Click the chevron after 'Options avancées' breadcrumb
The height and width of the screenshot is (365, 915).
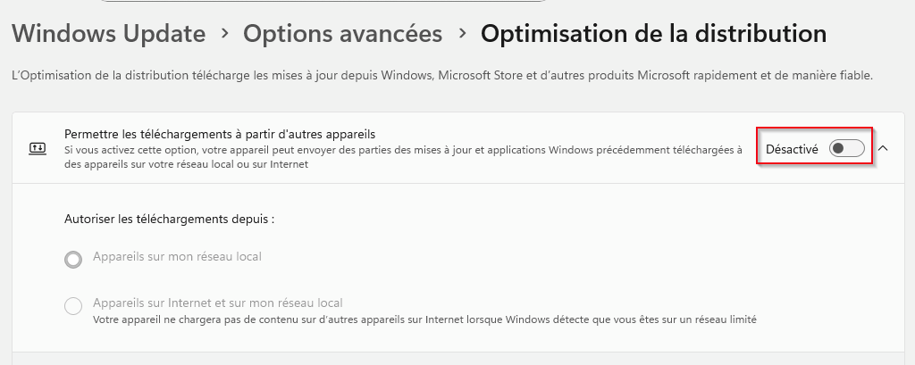pos(461,34)
